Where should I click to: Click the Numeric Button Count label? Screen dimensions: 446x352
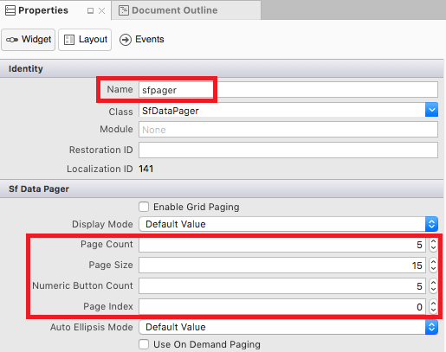(82, 285)
